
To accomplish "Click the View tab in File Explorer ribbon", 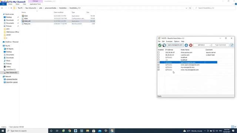I will 24,4.
